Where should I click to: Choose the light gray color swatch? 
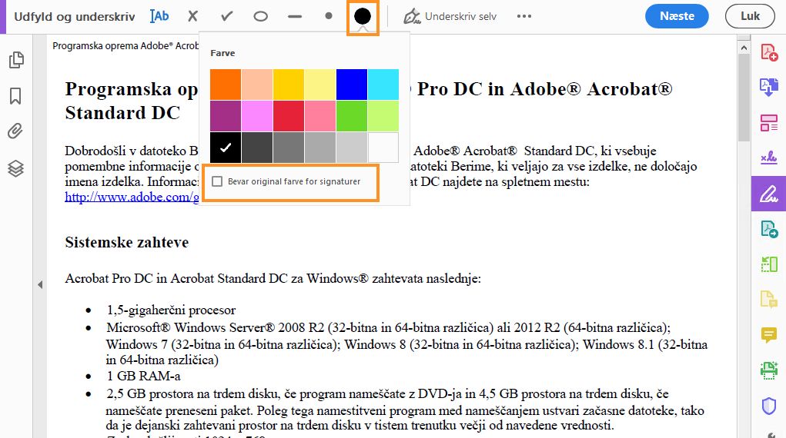pyautogui.click(x=352, y=148)
